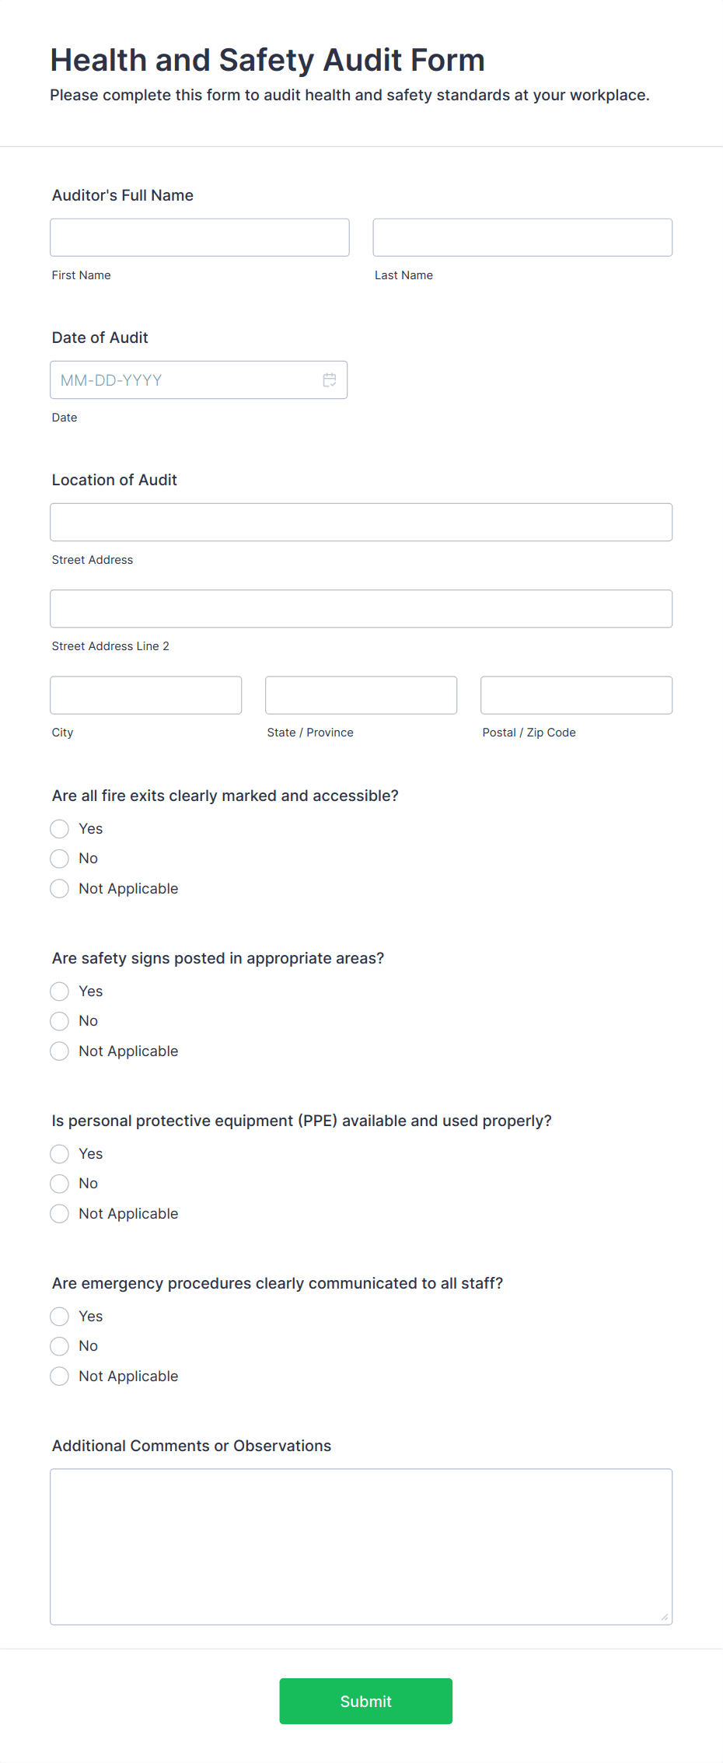The height and width of the screenshot is (1763, 723).
Task: Select No for PPE availability question
Action: pyautogui.click(x=59, y=1184)
